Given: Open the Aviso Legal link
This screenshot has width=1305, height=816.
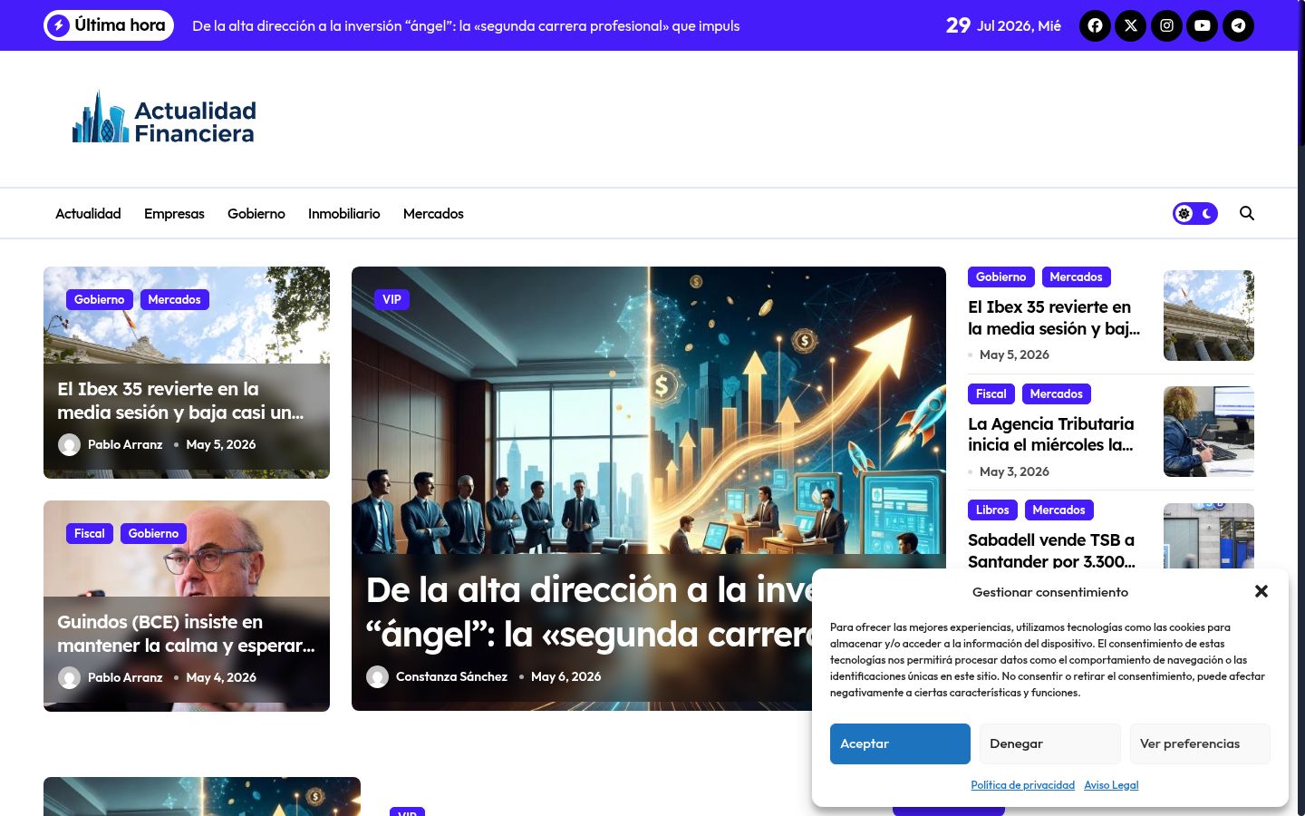Looking at the screenshot, I should click(x=1111, y=785).
